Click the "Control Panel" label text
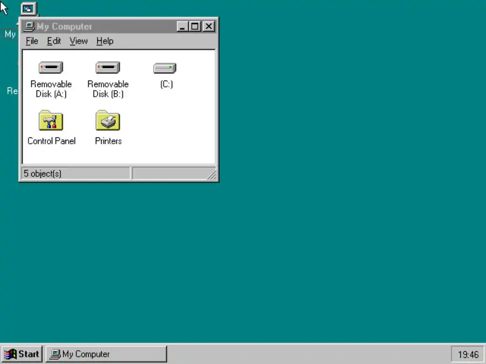Image resolution: width=486 pixels, height=364 pixels. [51, 141]
